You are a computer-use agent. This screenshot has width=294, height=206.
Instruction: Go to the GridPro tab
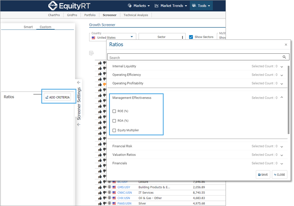(72, 15)
